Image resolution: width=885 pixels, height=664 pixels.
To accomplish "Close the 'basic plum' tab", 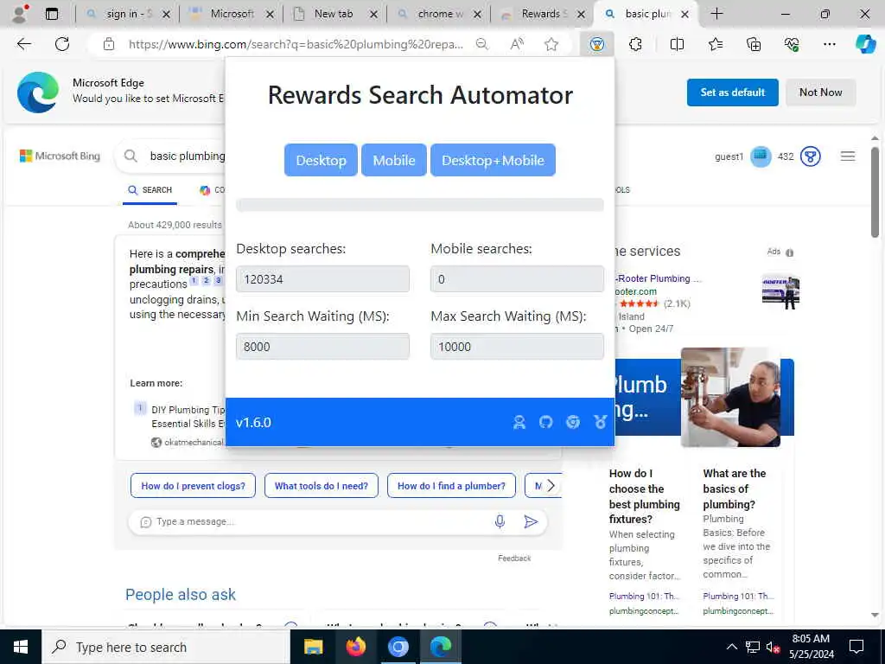I will pyautogui.click(x=684, y=14).
